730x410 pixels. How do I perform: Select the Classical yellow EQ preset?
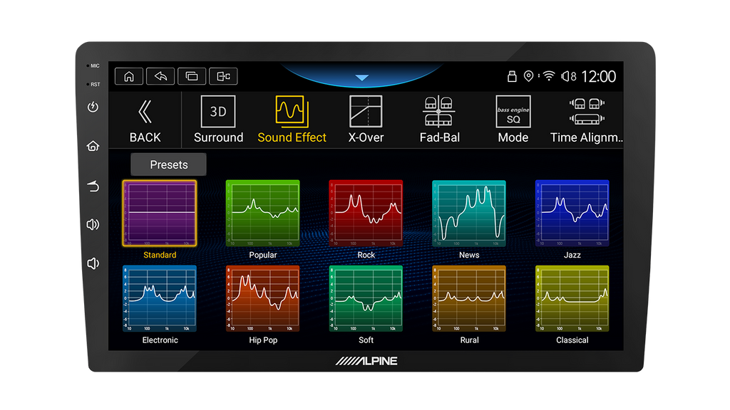pyautogui.click(x=572, y=298)
